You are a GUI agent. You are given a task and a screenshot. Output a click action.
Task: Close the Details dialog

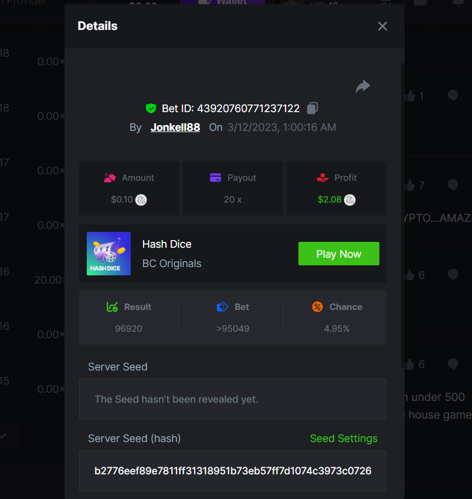(x=382, y=26)
